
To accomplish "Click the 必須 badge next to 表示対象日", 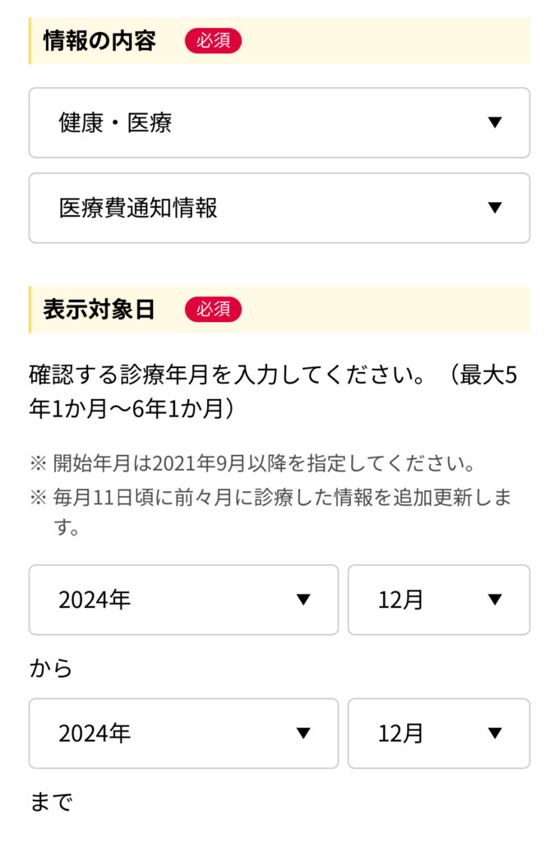I will (x=213, y=310).
